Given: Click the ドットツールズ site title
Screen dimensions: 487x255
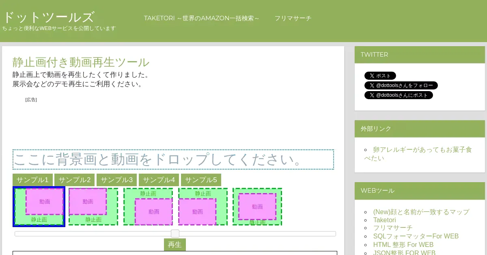Looking at the screenshot, I should point(49,17).
